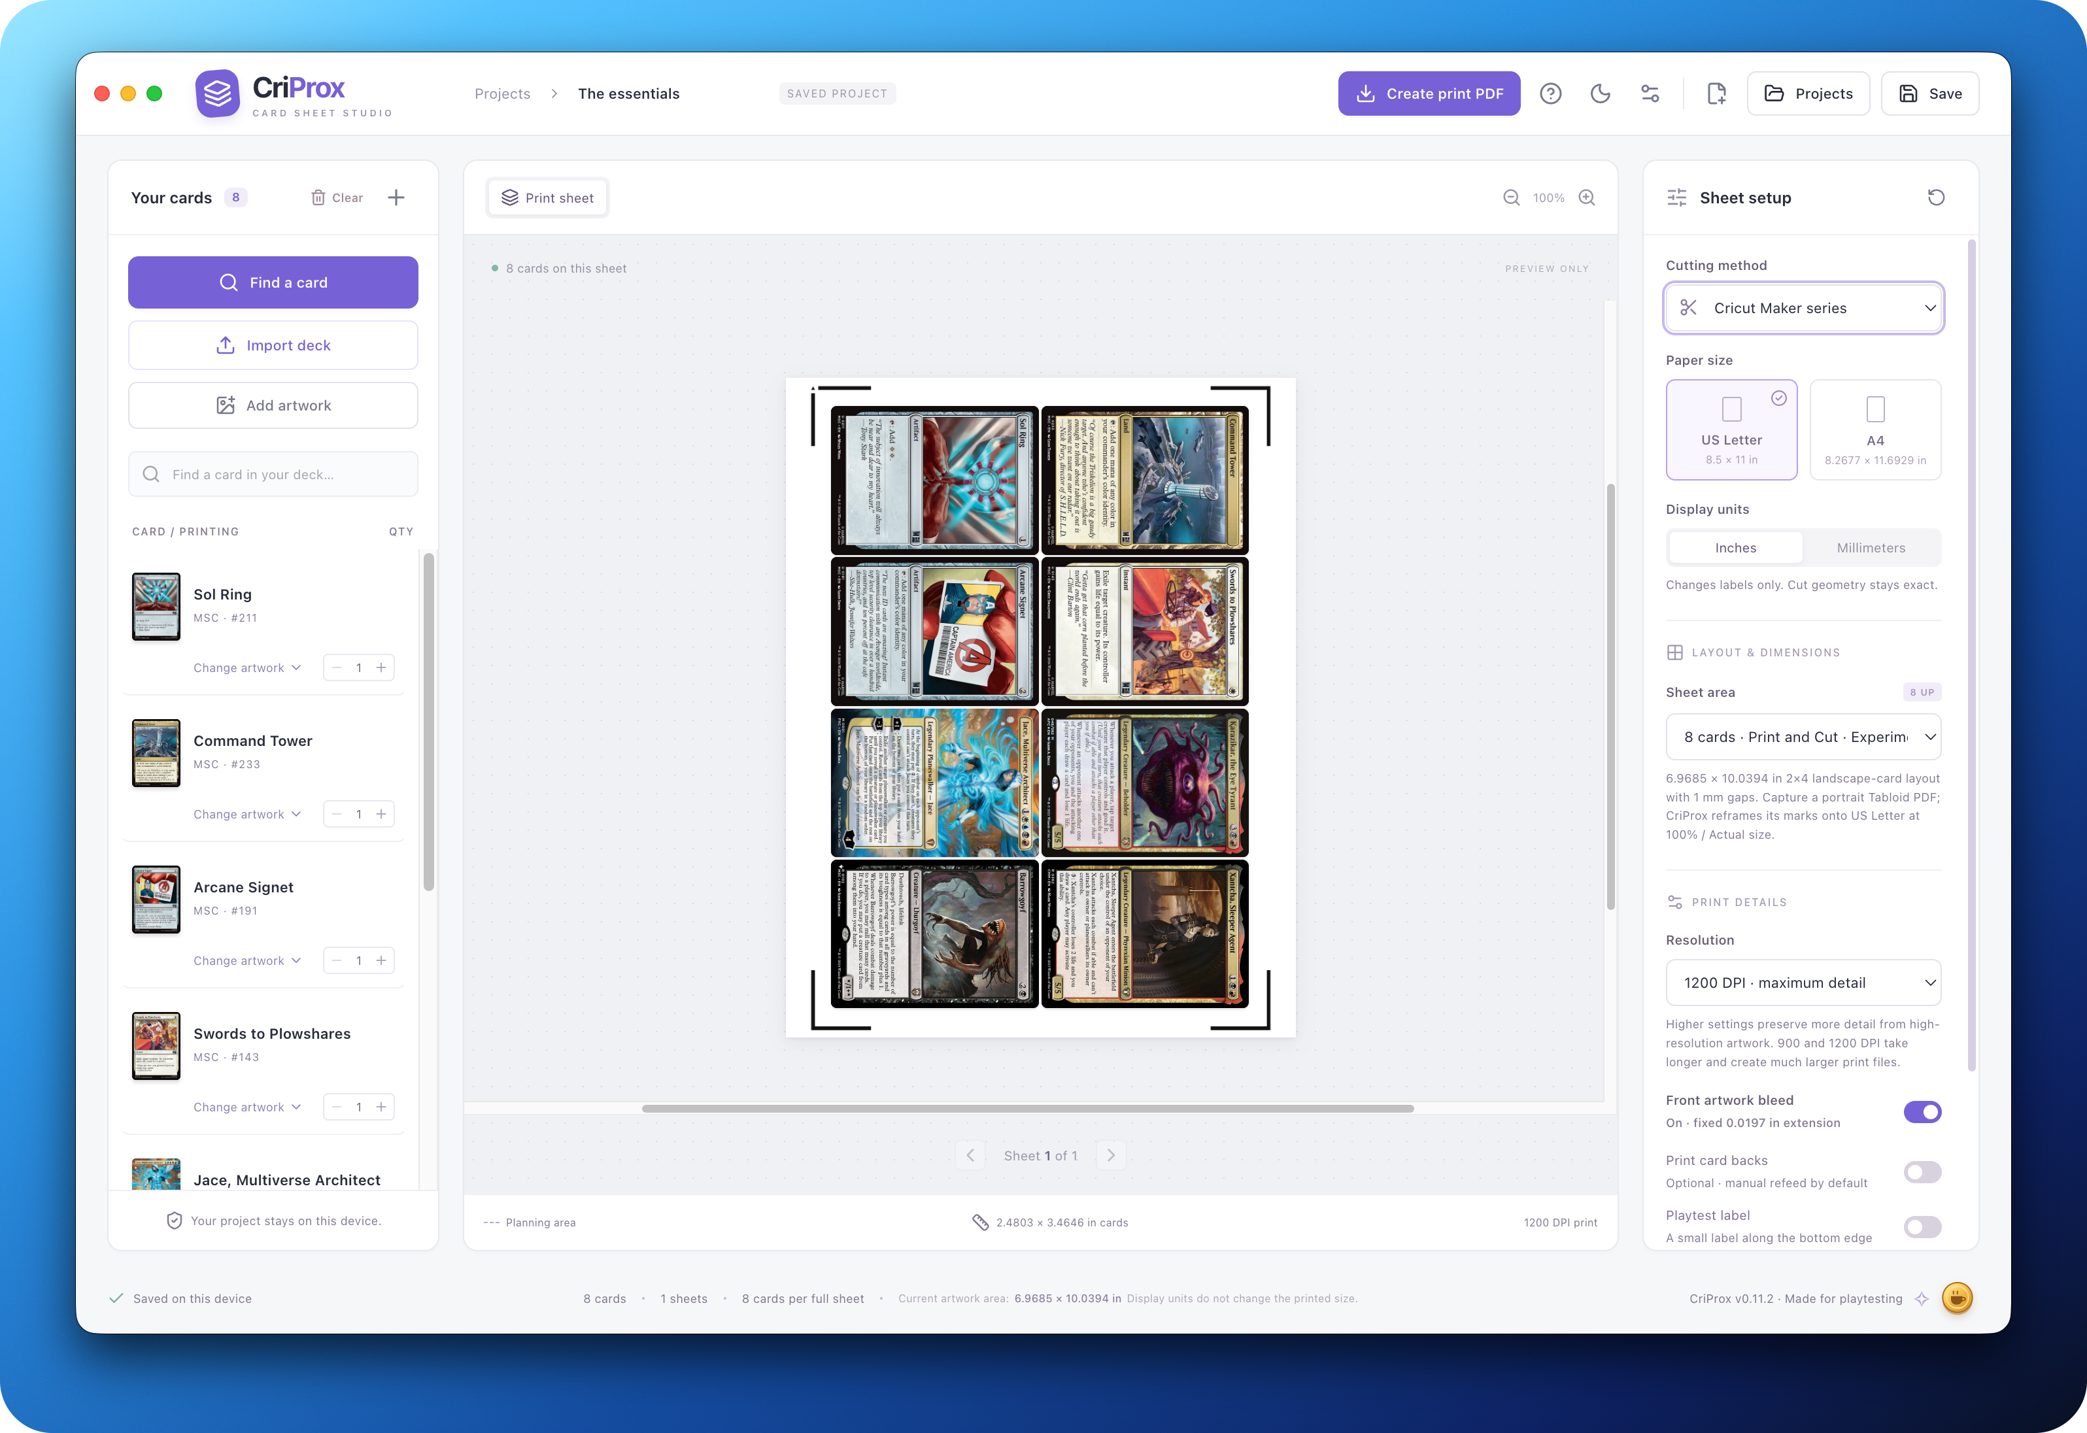This screenshot has width=2087, height=1433.
Task: Click Import deck button
Action: click(x=273, y=345)
